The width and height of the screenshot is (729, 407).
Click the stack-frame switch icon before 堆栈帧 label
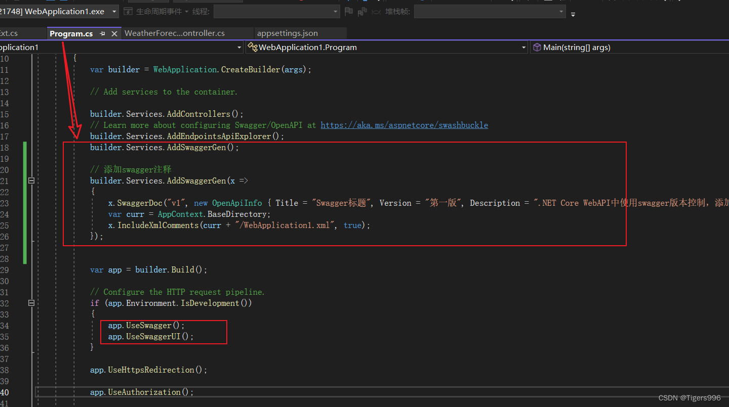(376, 11)
